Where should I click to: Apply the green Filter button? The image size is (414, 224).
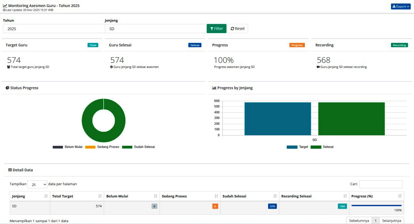pyautogui.click(x=217, y=29)
